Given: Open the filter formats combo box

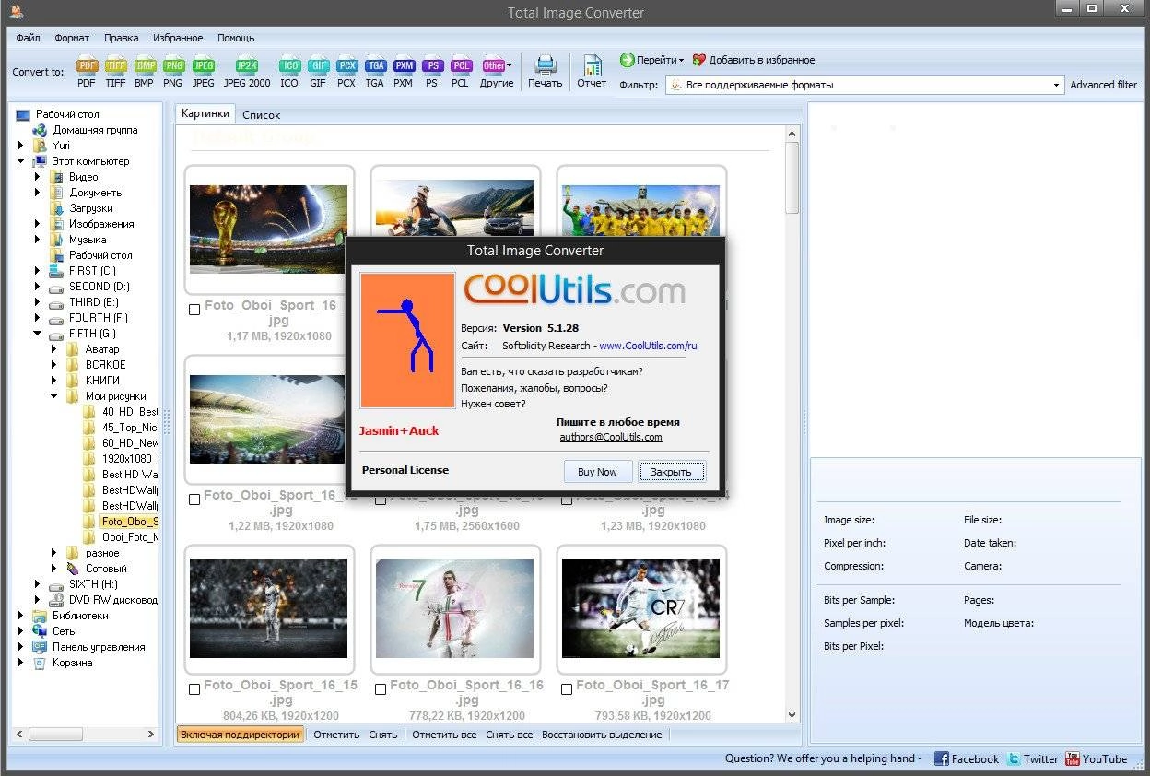Looking at the screenshot, I should coord(864,85).
